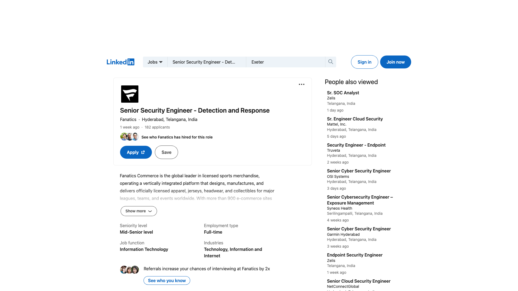Click 182 applicants text
Image resolution: width=518 pixels, height=291 pixels.
coord(157,127)
